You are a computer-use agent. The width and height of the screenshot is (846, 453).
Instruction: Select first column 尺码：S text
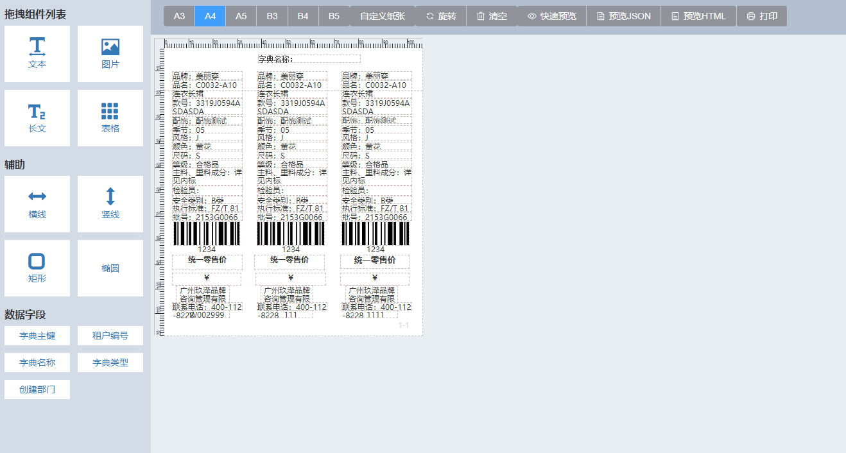click(x=207, y=155)
